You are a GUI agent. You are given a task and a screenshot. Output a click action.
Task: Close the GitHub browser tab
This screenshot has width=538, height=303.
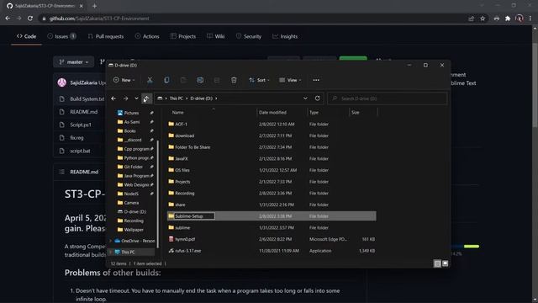82,6
